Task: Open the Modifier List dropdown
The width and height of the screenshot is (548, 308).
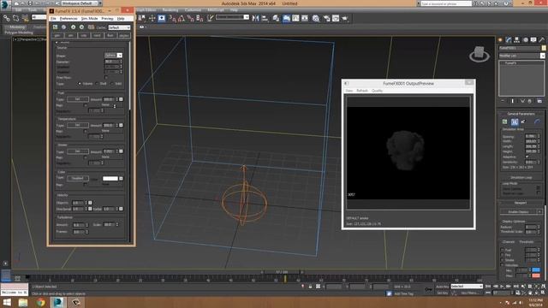Action: click(x=521, y=56)
